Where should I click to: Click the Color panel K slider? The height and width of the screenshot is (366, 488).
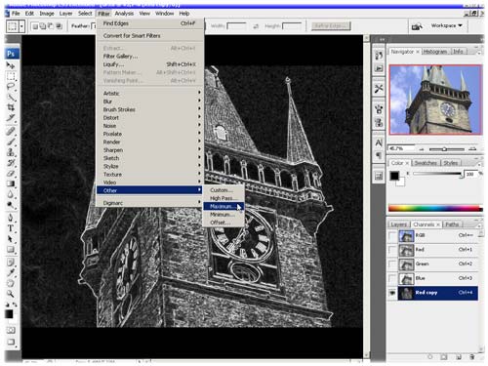pyautogui.click(x=437, y=175)
